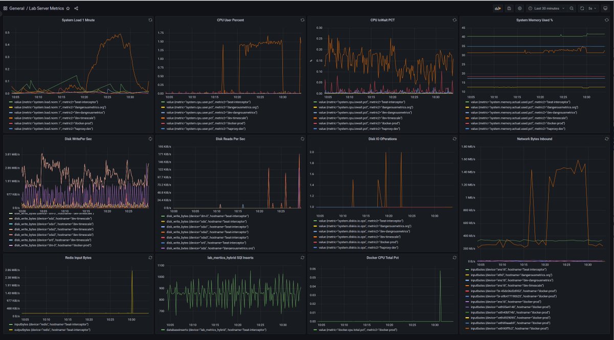Star the Lab Server Metrics dashboard

68,8
